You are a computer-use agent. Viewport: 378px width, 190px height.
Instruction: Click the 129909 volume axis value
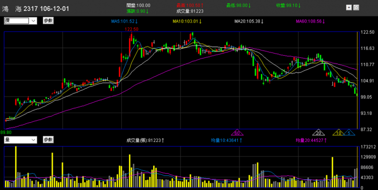(369, 157)
